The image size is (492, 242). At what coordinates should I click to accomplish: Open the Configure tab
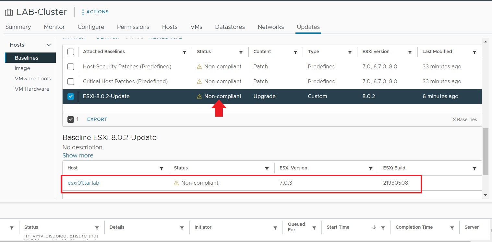(91, 27)
